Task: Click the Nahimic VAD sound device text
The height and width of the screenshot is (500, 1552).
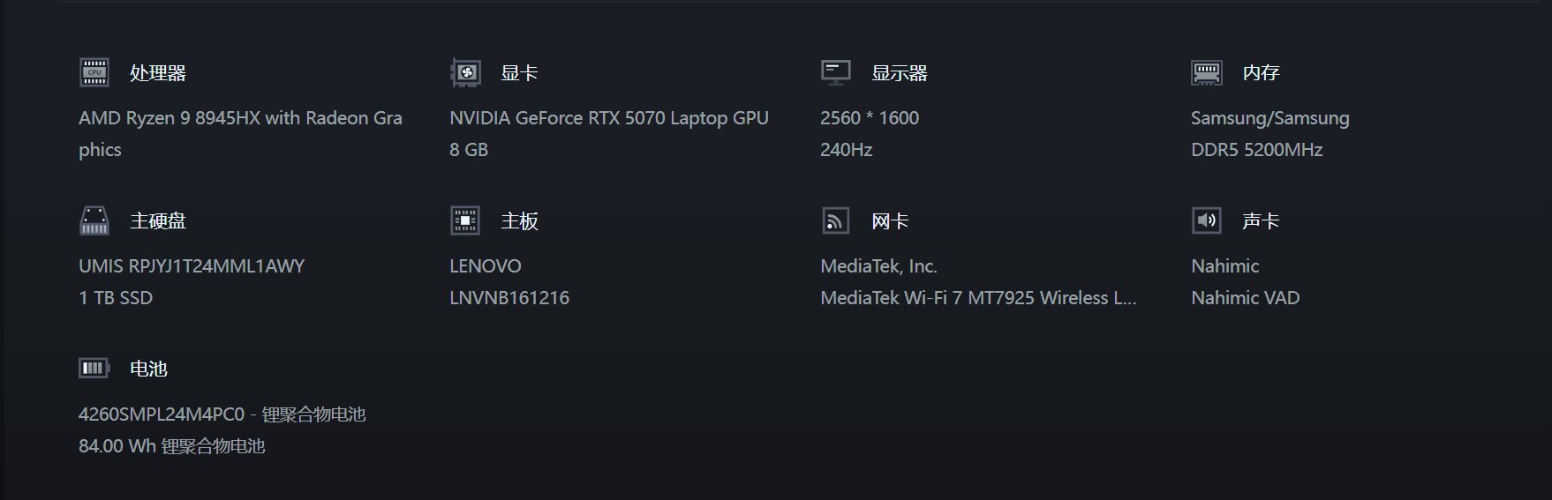Action: pos(1246,298)
